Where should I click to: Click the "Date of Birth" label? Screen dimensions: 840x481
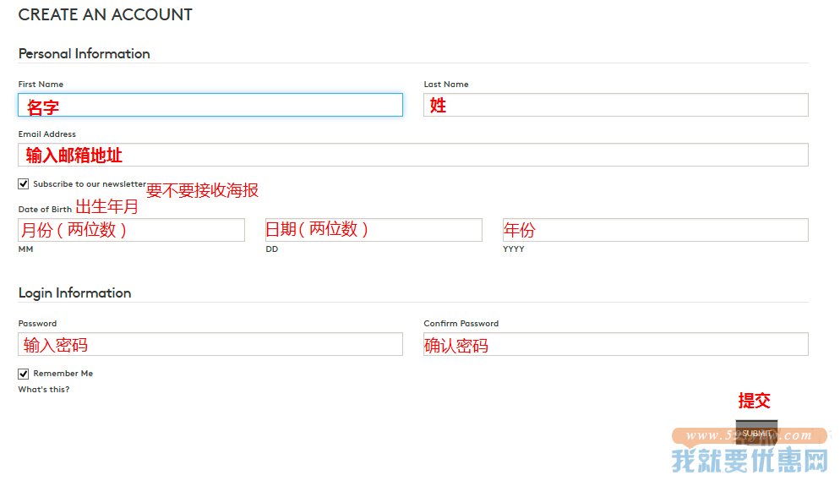[x=45, y=210]
